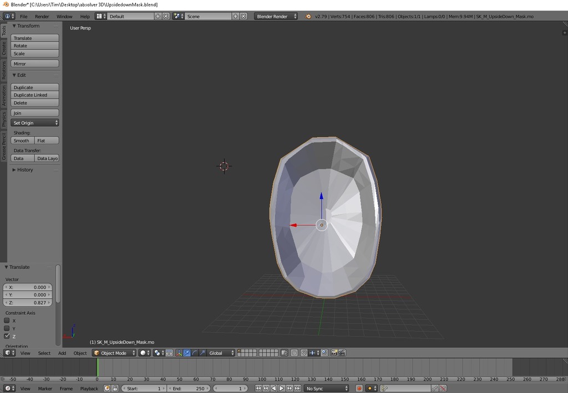Click the Z vector value slider
The image size is (568, 393).
coord(28,303)
